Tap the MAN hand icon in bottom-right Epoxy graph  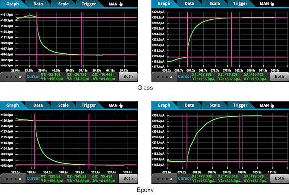click(x=272, y=105)
